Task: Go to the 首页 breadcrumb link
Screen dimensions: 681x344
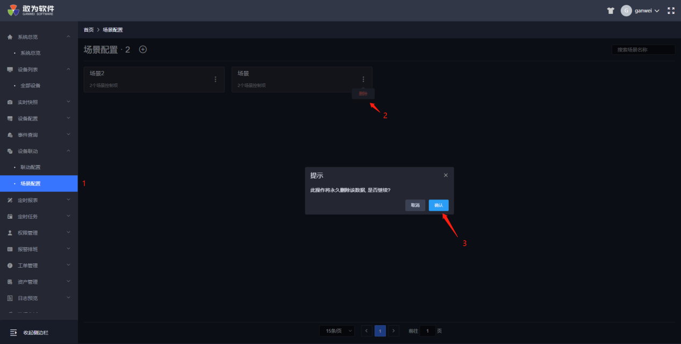Action: (x=89, y=30)
